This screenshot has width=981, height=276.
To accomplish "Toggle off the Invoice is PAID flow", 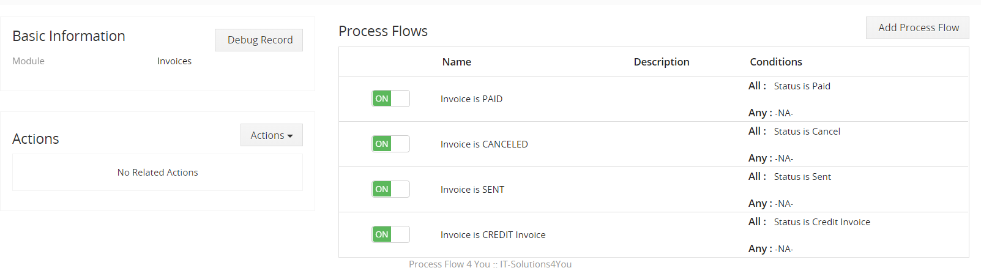I will tap(390, 99).
